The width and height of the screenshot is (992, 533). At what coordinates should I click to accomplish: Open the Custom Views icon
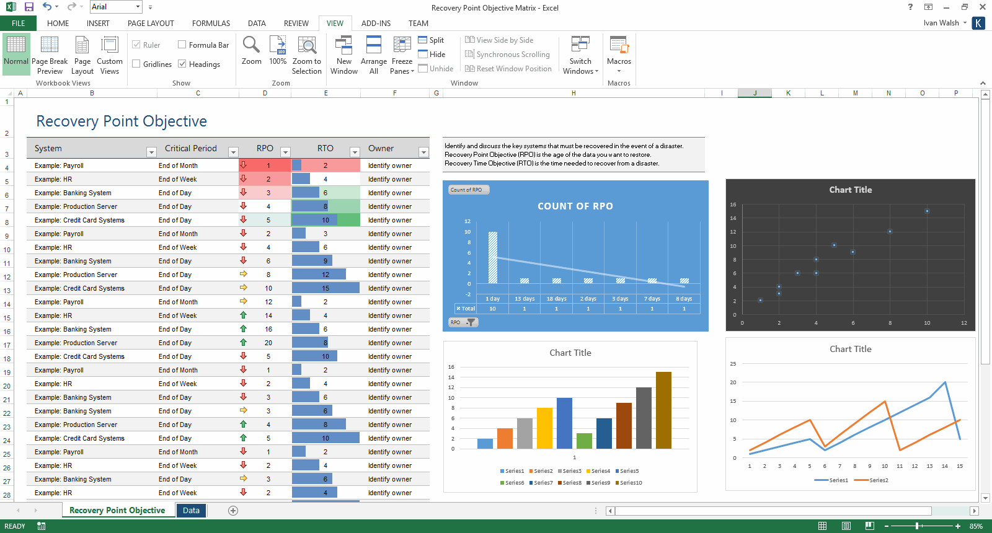coord(110,46)
